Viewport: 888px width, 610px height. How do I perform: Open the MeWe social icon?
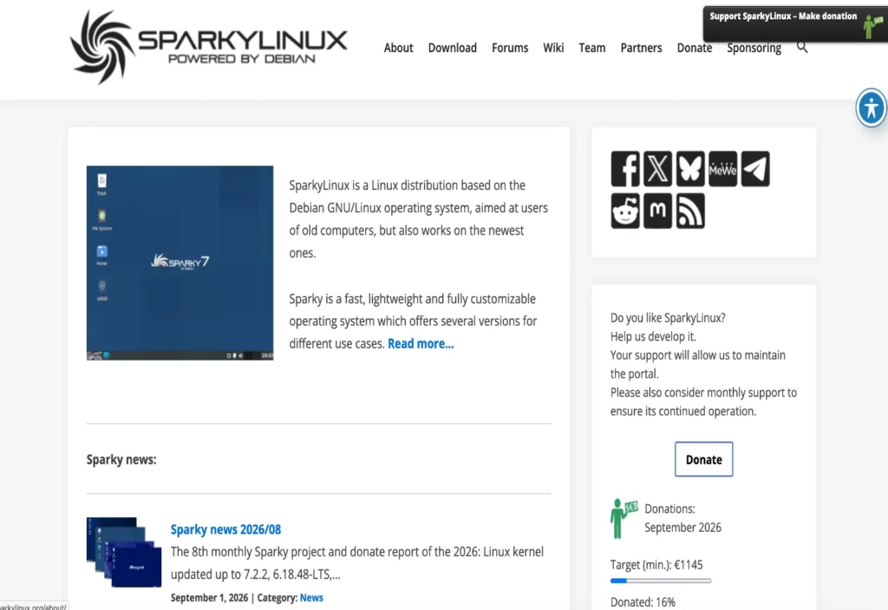coord(722,169)
